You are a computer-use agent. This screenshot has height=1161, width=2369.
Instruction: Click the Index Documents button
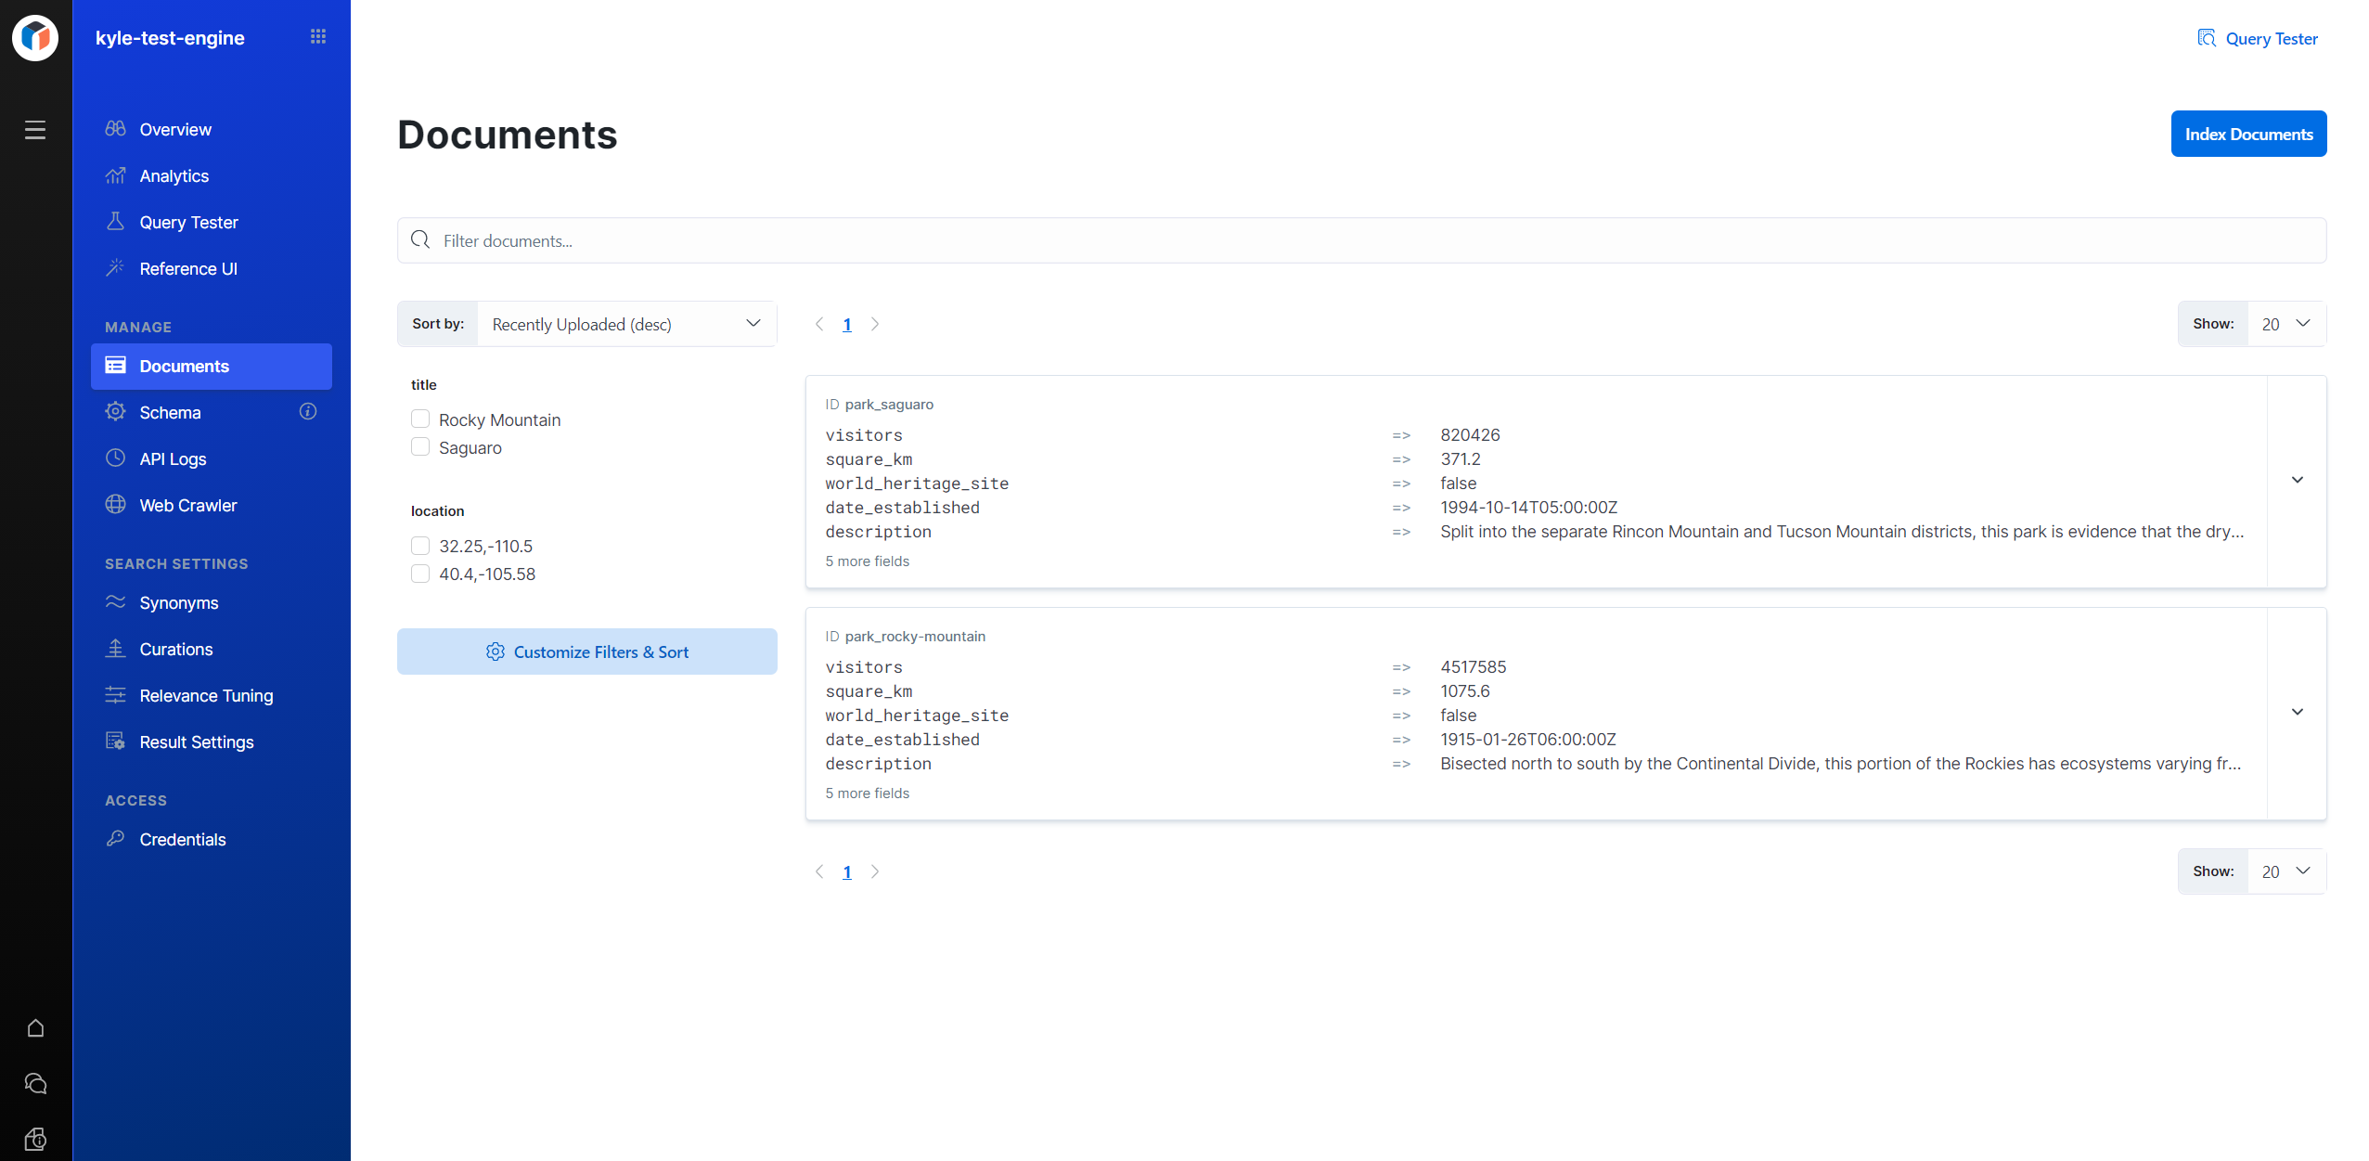click(x=2247, y=135)
